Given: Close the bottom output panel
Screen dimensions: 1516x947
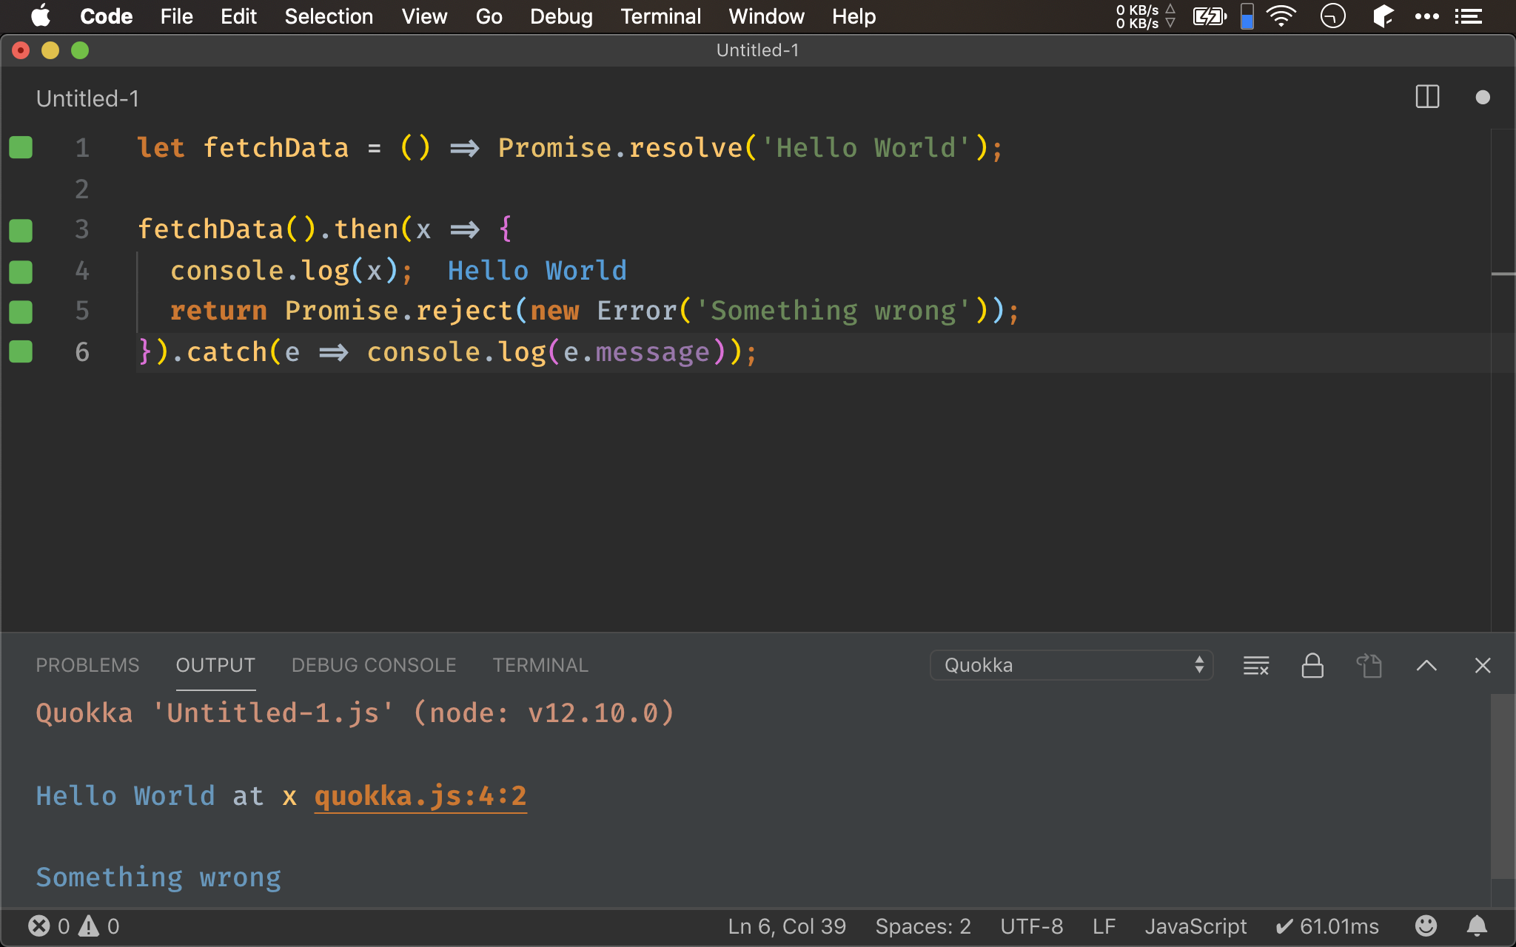Looking at the screenshot, I should click(x=1482, y=665).
